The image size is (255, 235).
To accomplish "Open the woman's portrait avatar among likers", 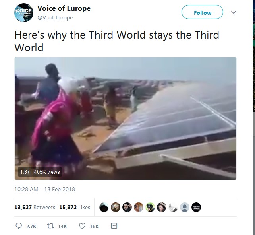I will 162,207.
